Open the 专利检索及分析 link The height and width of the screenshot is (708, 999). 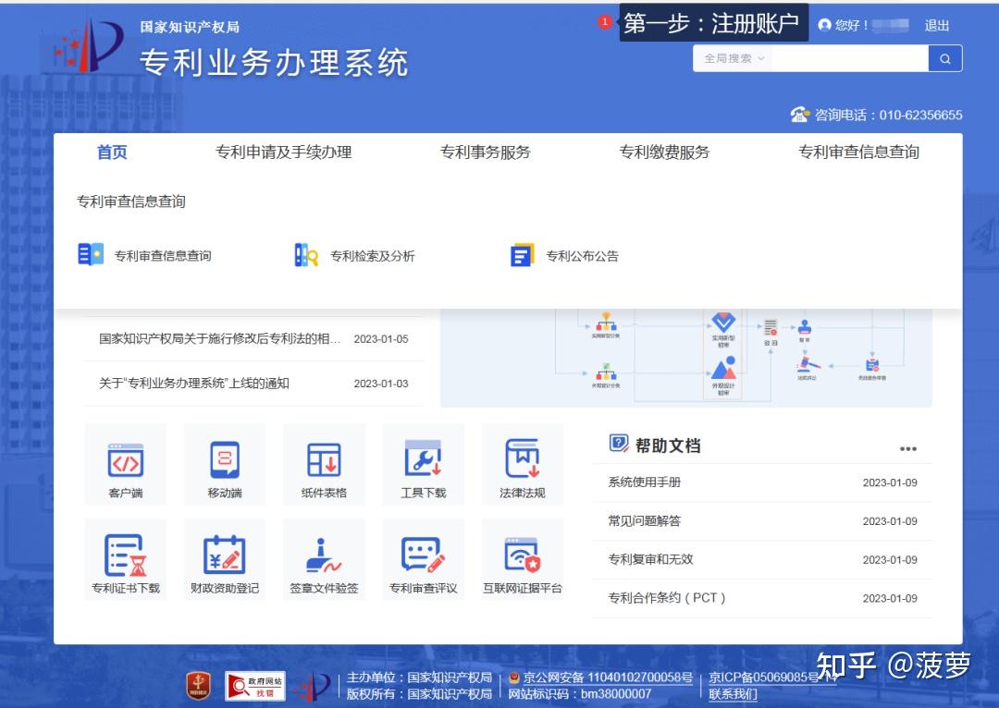click(x=373, y=256)
